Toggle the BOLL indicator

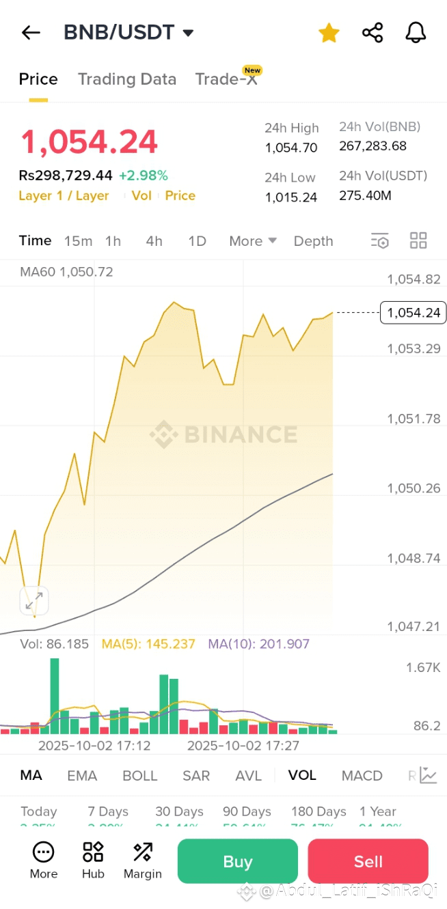click(x=139, y=776)
